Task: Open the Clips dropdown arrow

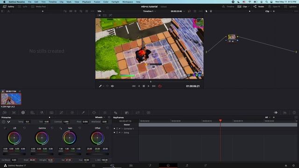Action: pos(249,7)
